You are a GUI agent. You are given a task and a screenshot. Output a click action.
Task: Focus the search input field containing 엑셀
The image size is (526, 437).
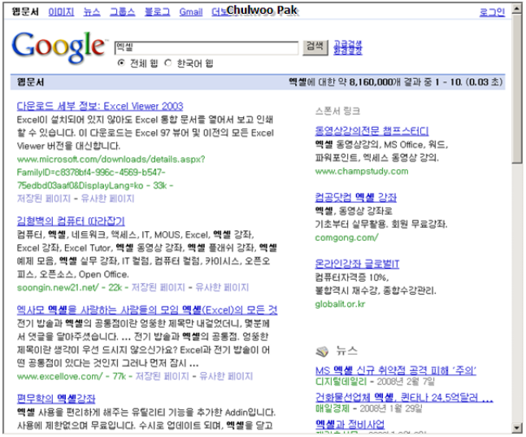206,48
